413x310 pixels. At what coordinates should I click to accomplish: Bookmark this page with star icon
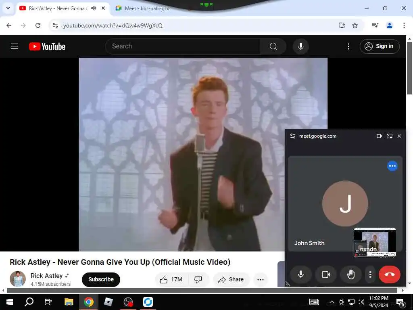[x=355, y=25]
